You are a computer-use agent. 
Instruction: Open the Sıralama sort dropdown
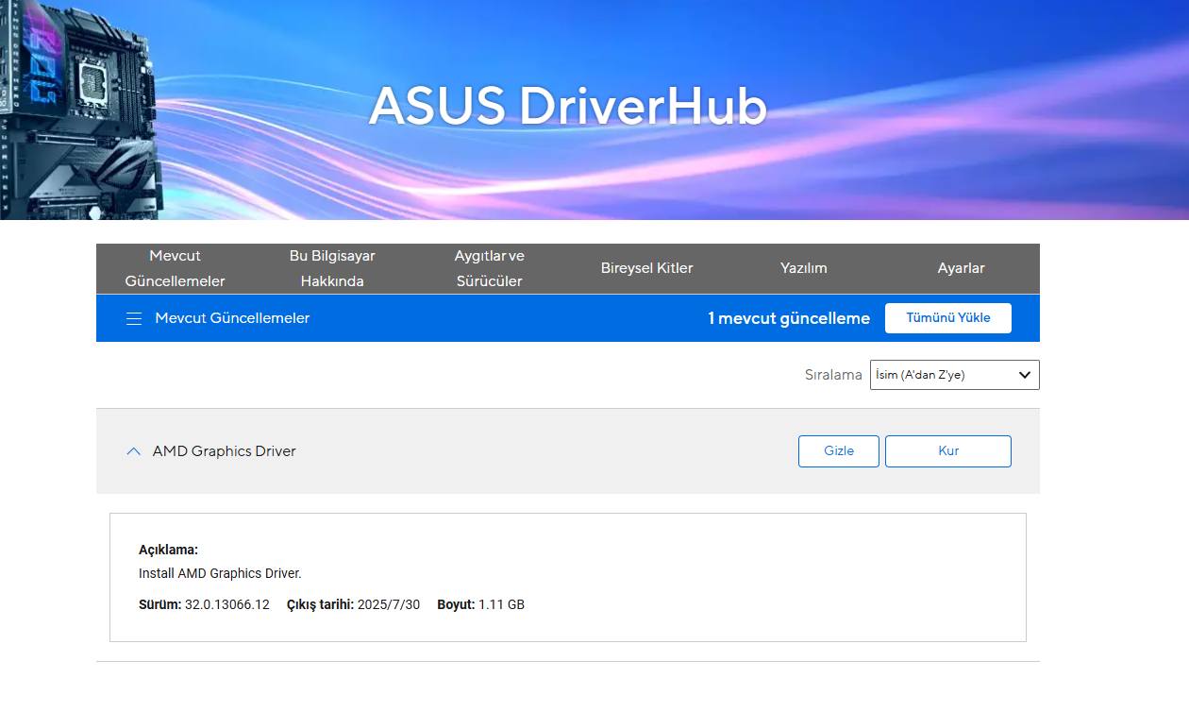(x=954, y=375)
